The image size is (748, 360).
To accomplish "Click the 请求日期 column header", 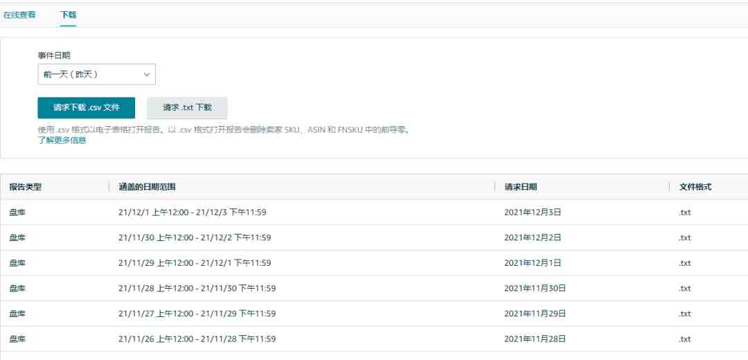I will pos(520,187).
